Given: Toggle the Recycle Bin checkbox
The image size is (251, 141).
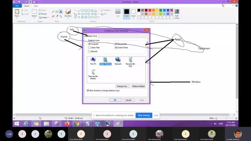Looking at the screenshot, I should click(116, 43).
